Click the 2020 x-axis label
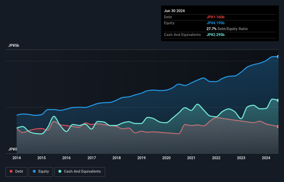284x182 pixels. (166, 158)
